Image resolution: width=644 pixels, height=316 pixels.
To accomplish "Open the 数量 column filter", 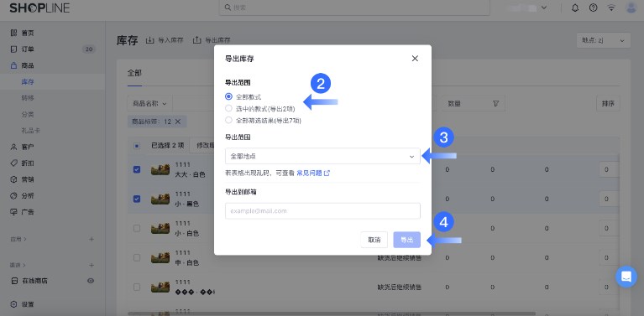I will 474,104.
